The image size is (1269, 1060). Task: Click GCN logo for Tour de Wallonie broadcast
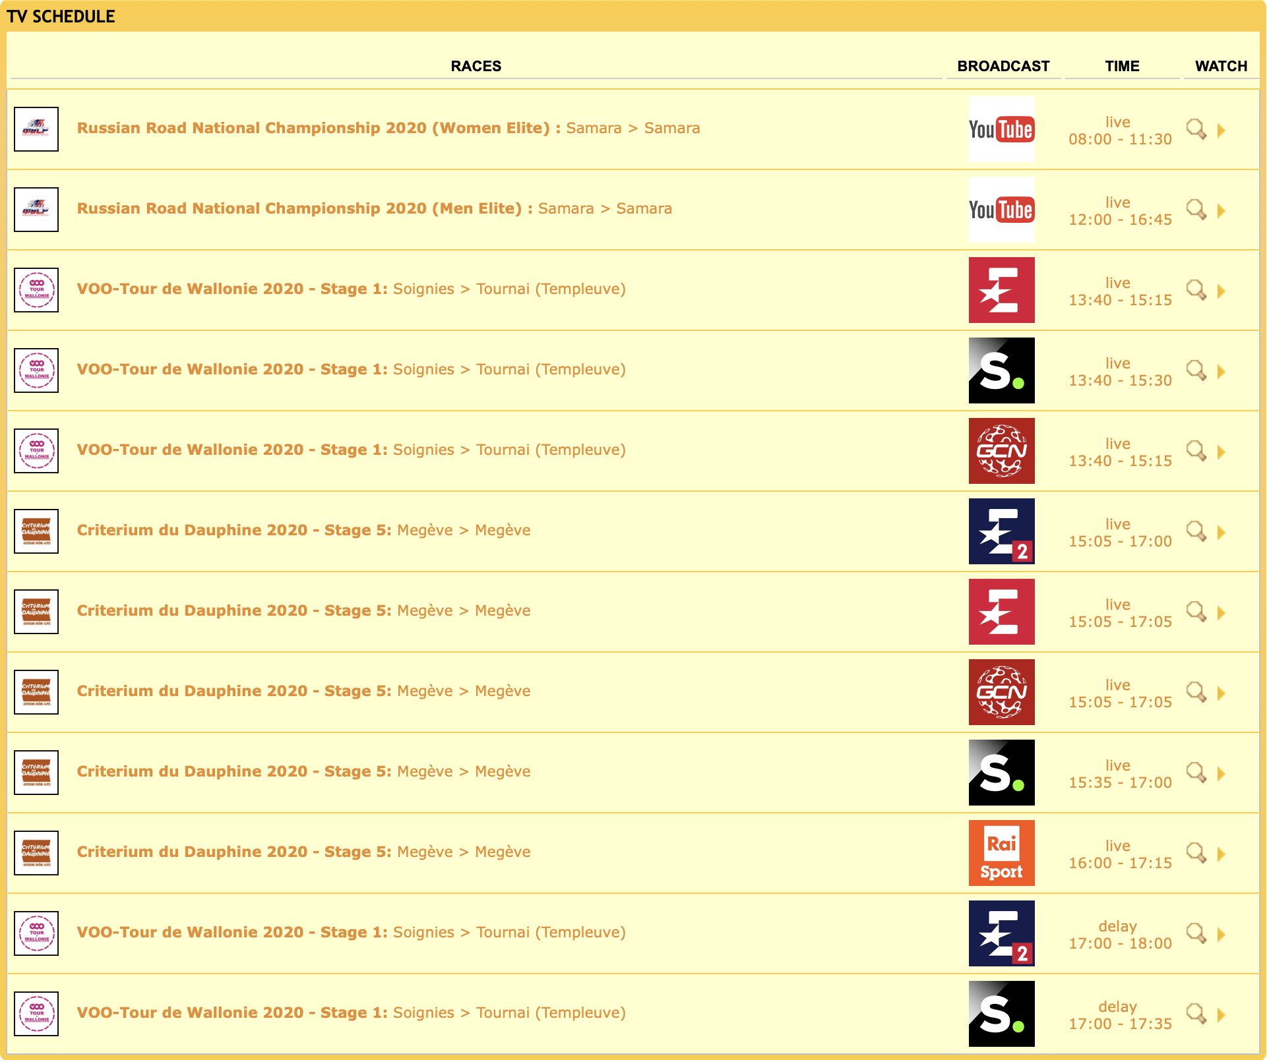(x=1001, y=451)
